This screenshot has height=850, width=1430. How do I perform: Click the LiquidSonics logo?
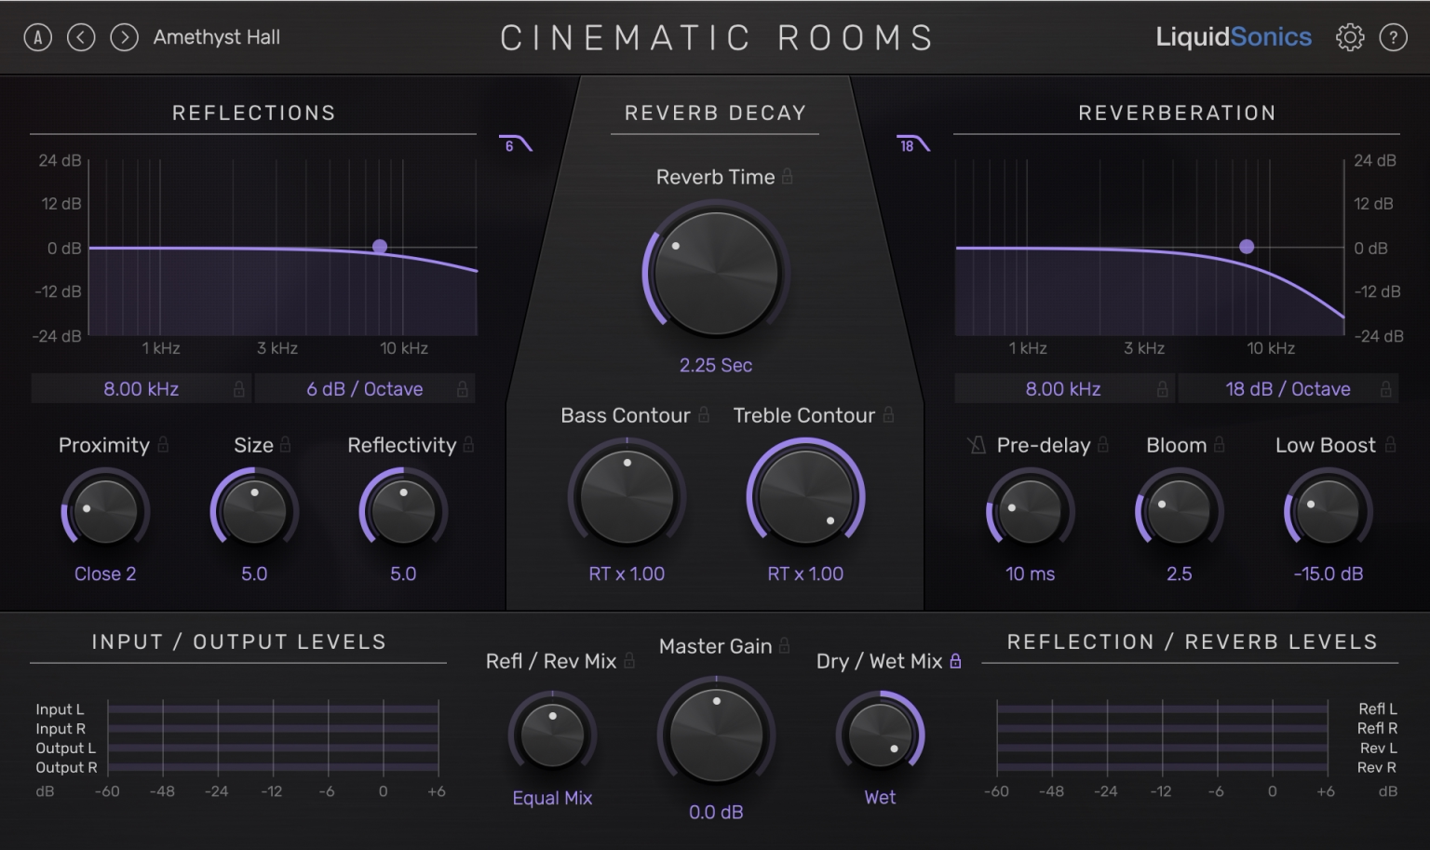pos(1234,37)
